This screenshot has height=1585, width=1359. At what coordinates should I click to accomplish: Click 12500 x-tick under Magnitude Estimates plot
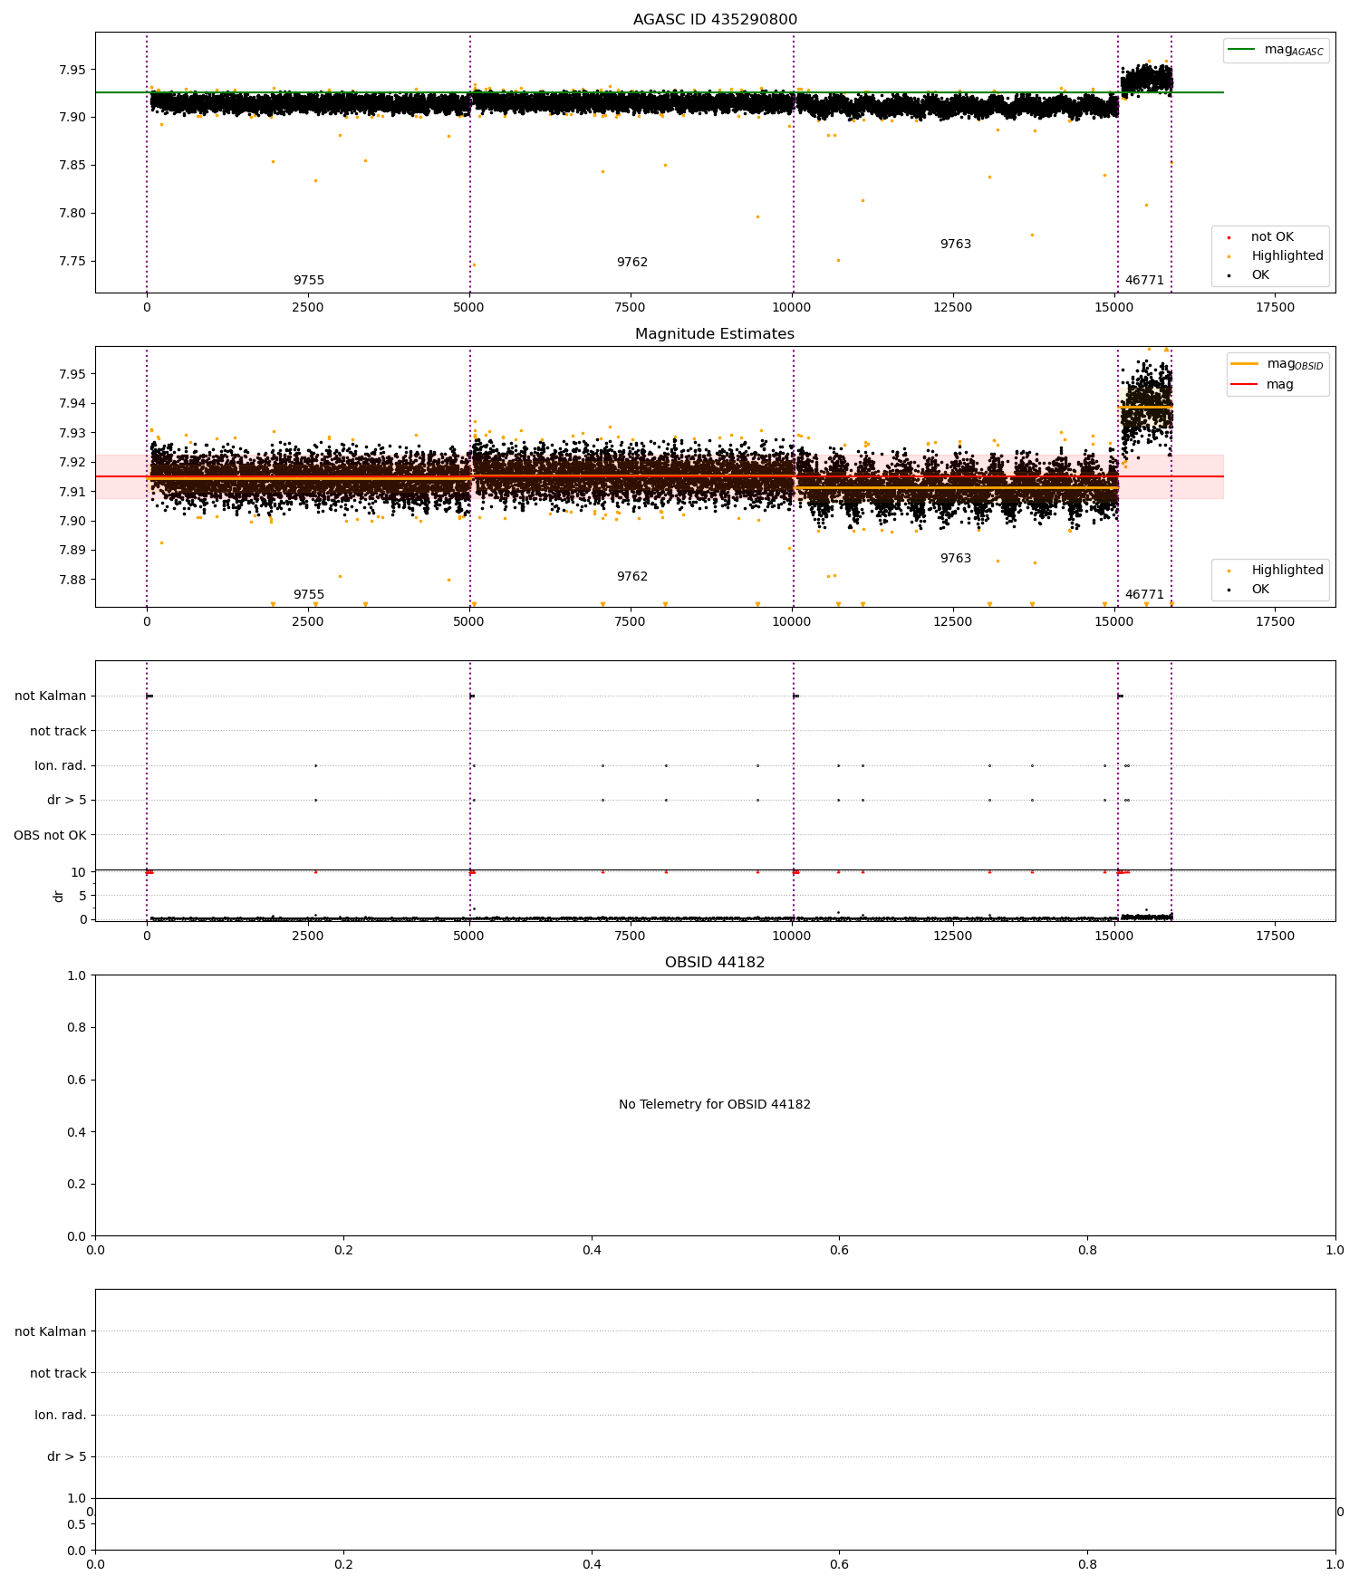tap(953, 621)
